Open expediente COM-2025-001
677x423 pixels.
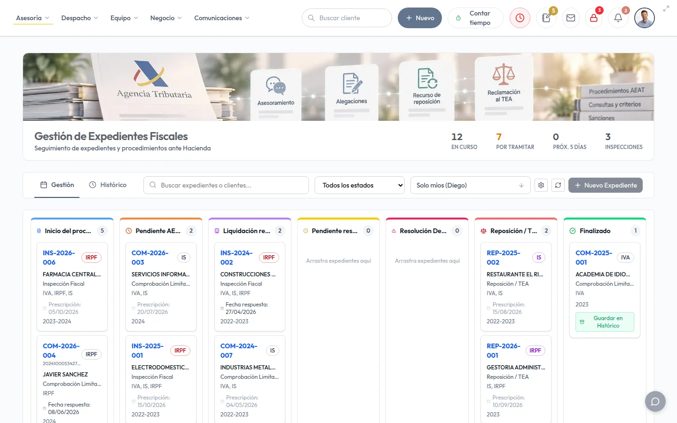pos(594,258)
